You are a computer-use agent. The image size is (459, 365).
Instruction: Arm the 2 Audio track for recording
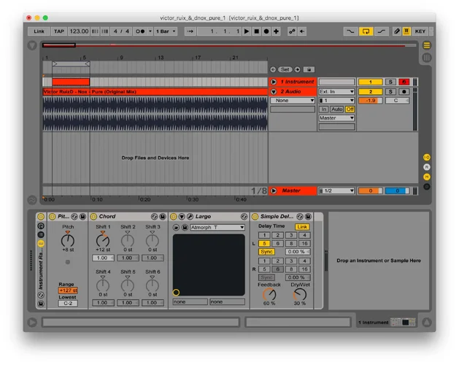pos(404,91)
